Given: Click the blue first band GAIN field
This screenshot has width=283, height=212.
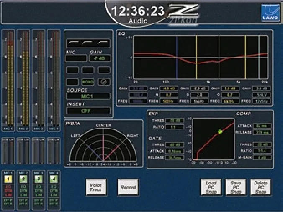Looking at the screenshot, I should pos(138,88).
